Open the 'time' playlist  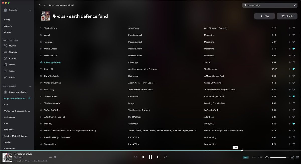6,123
